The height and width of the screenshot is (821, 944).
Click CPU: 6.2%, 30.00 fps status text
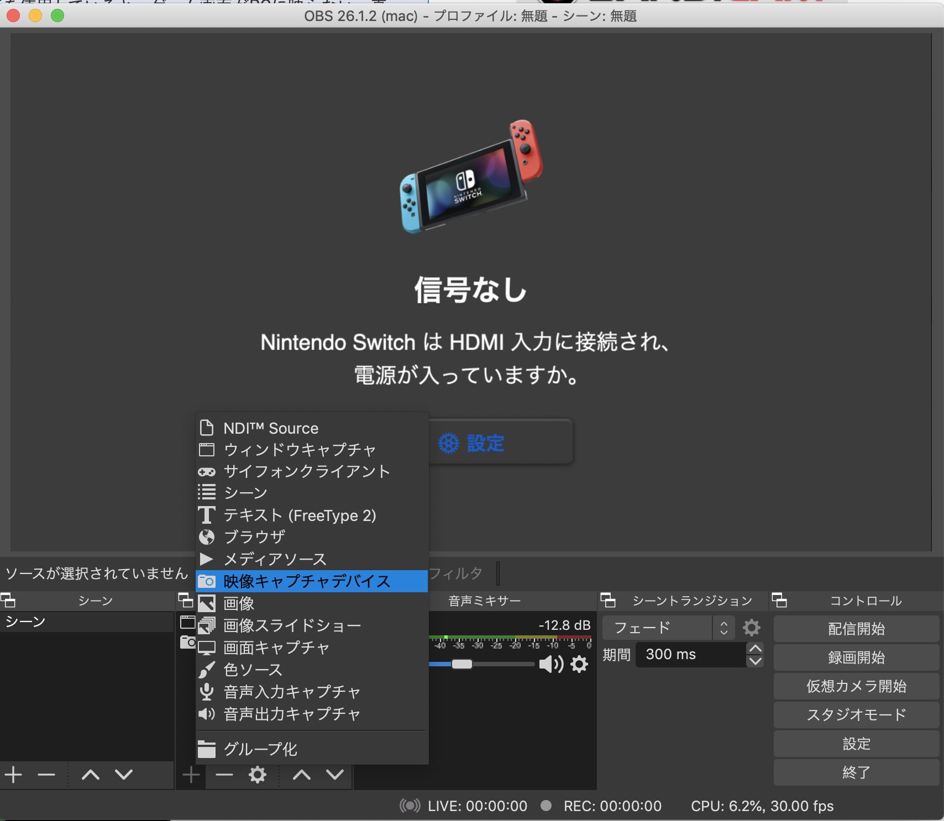762,806
